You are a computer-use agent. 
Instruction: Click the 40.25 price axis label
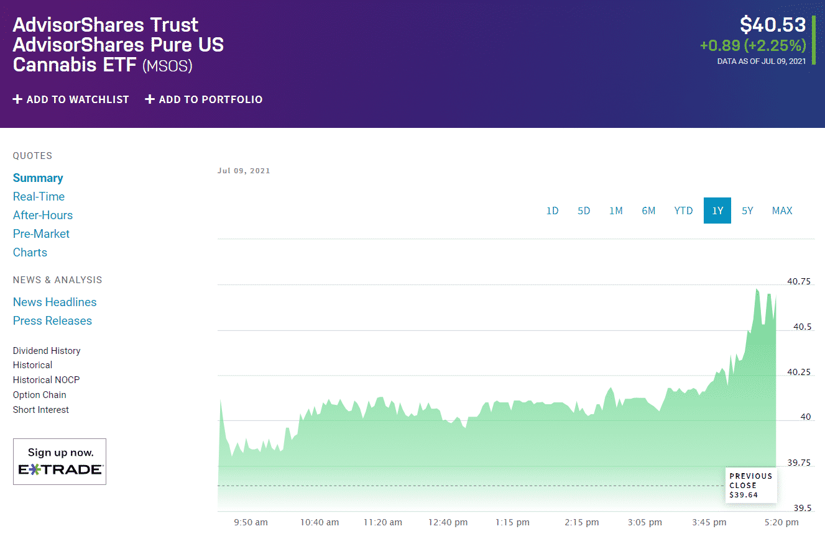(799, 372)
